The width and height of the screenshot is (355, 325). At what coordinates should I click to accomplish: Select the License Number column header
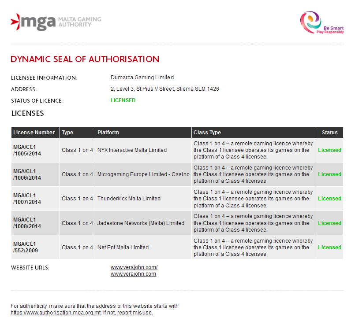click(36, 133)
